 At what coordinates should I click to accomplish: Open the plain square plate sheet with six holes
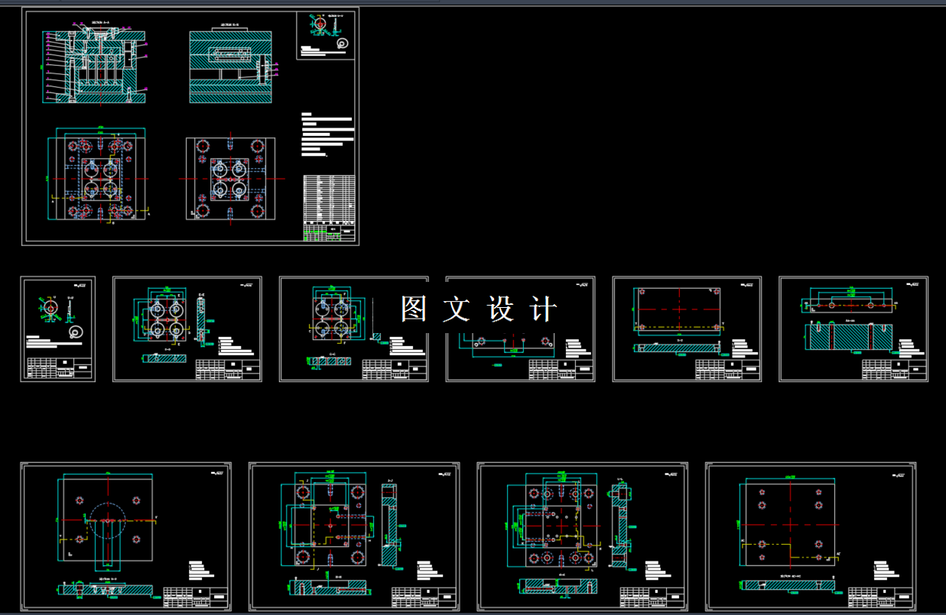(x=811, y=536)
